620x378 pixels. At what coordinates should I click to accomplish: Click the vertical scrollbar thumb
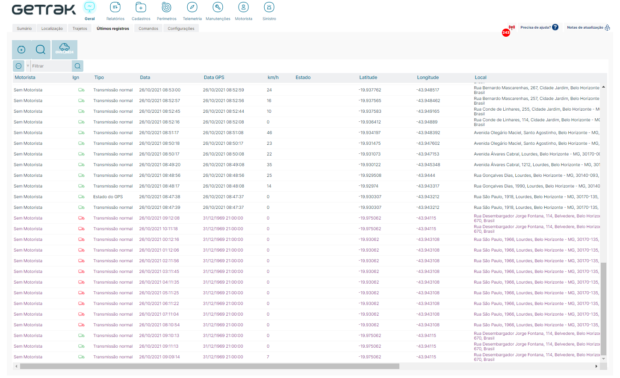tap(603, 309)
